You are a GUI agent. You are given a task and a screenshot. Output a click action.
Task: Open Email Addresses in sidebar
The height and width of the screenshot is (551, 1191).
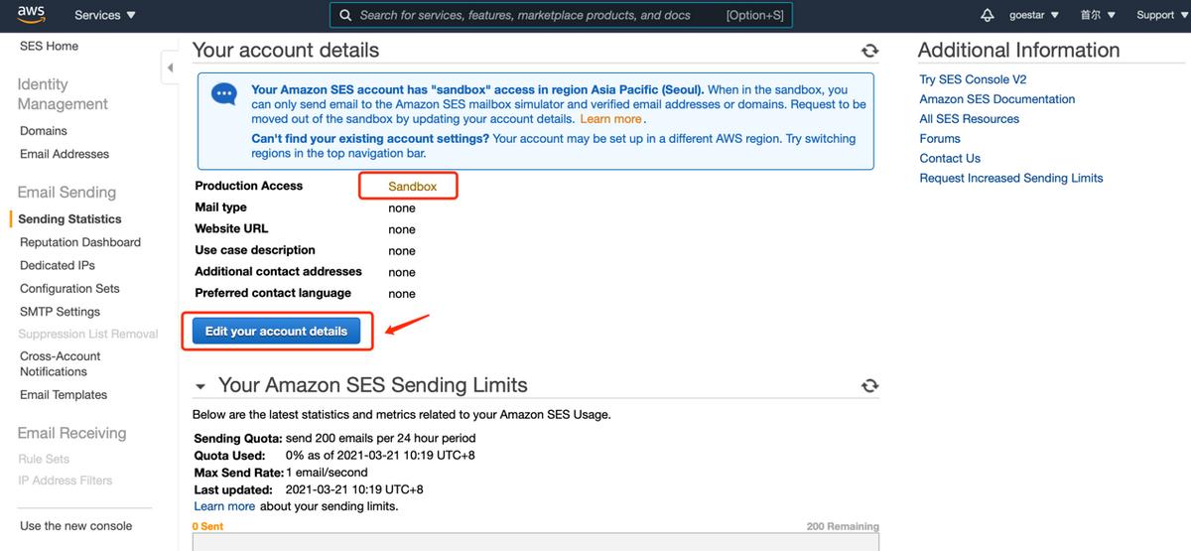point(65,154)
